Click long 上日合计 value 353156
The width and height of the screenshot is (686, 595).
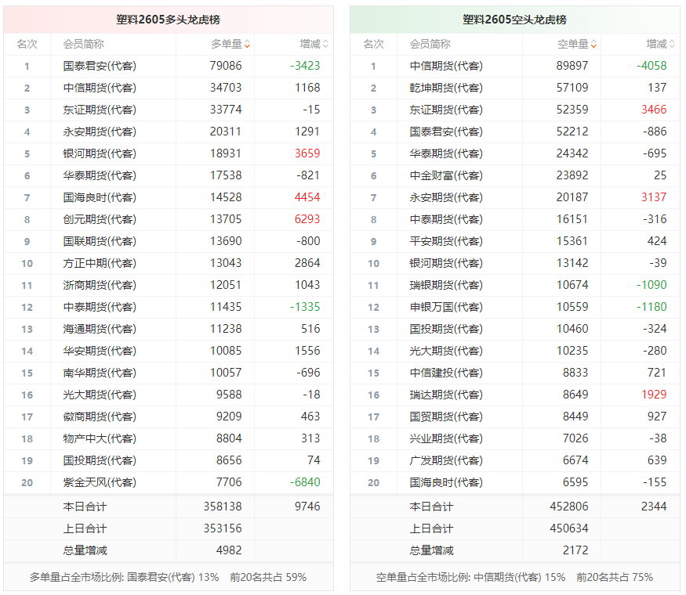point(222,528)
